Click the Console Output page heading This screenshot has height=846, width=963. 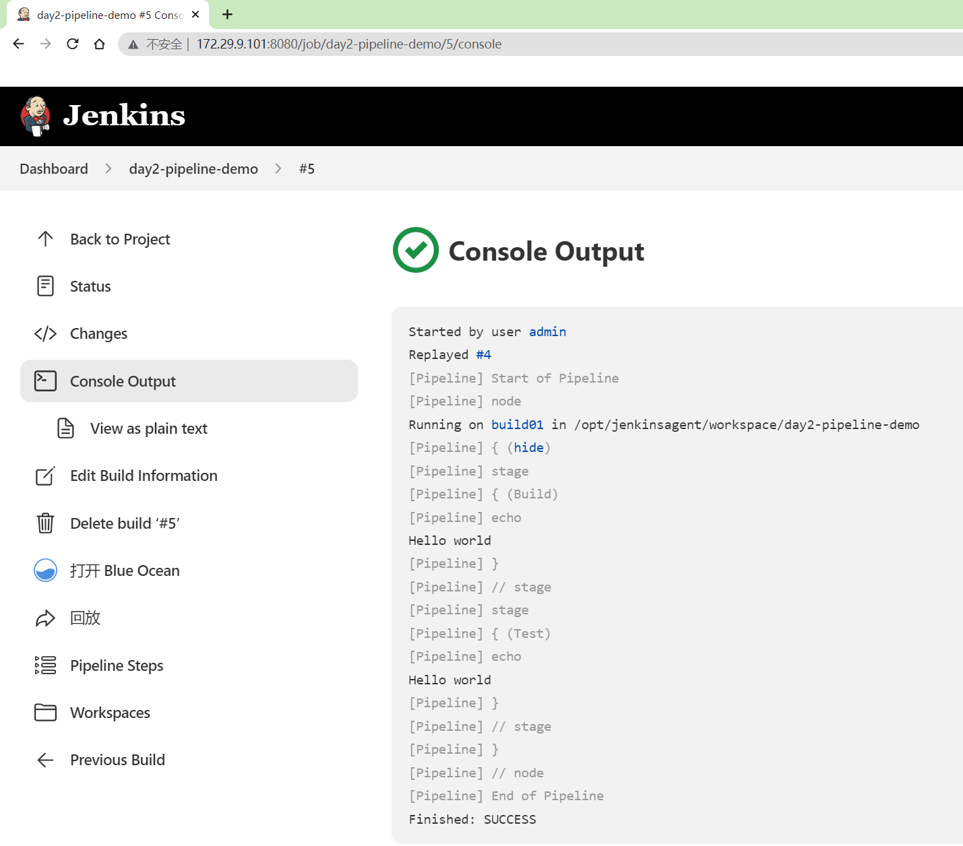(547, 251)
